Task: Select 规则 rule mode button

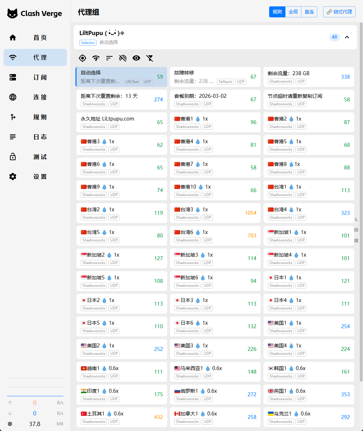Action: 277,12
